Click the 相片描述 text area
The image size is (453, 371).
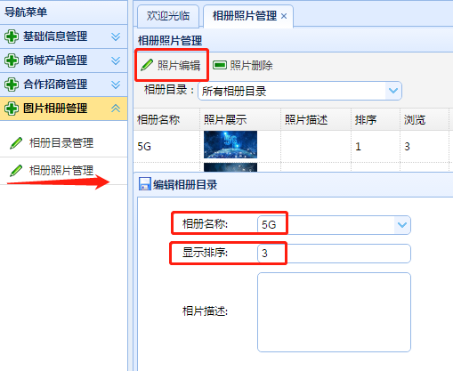(334, 312)
